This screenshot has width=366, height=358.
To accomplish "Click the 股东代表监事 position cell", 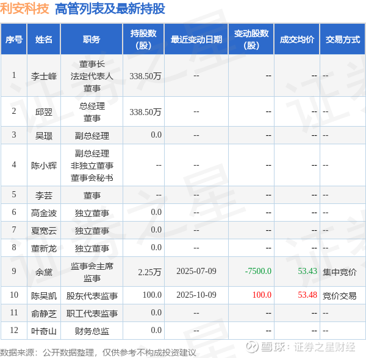I will click(x=91, y=296).
